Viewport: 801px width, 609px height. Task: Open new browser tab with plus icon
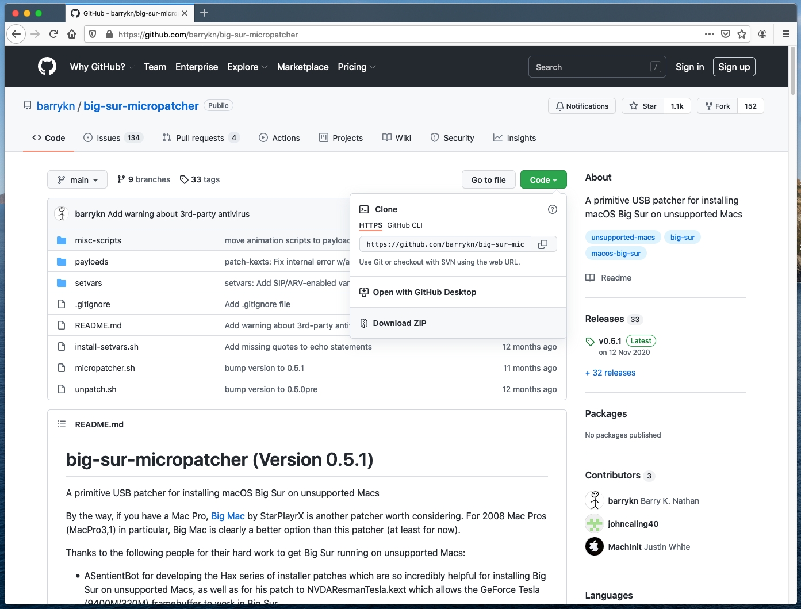click(x=204, y=13)
